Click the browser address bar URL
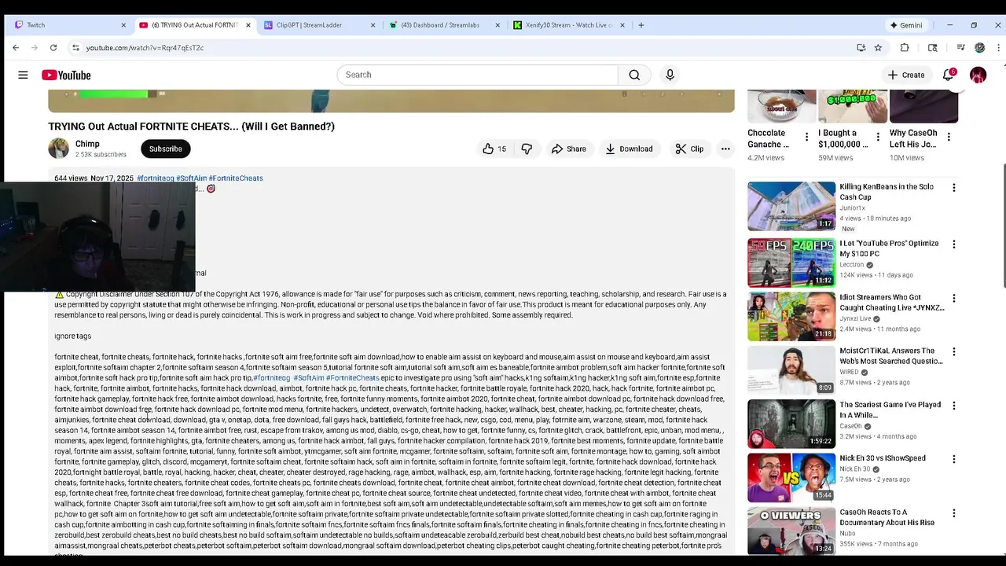The width and height of the screenshot is (1006, 566). (x=145, y=48)
